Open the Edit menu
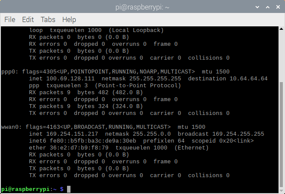The width and height of the screenshot is (285, 194). pos(28,19)
